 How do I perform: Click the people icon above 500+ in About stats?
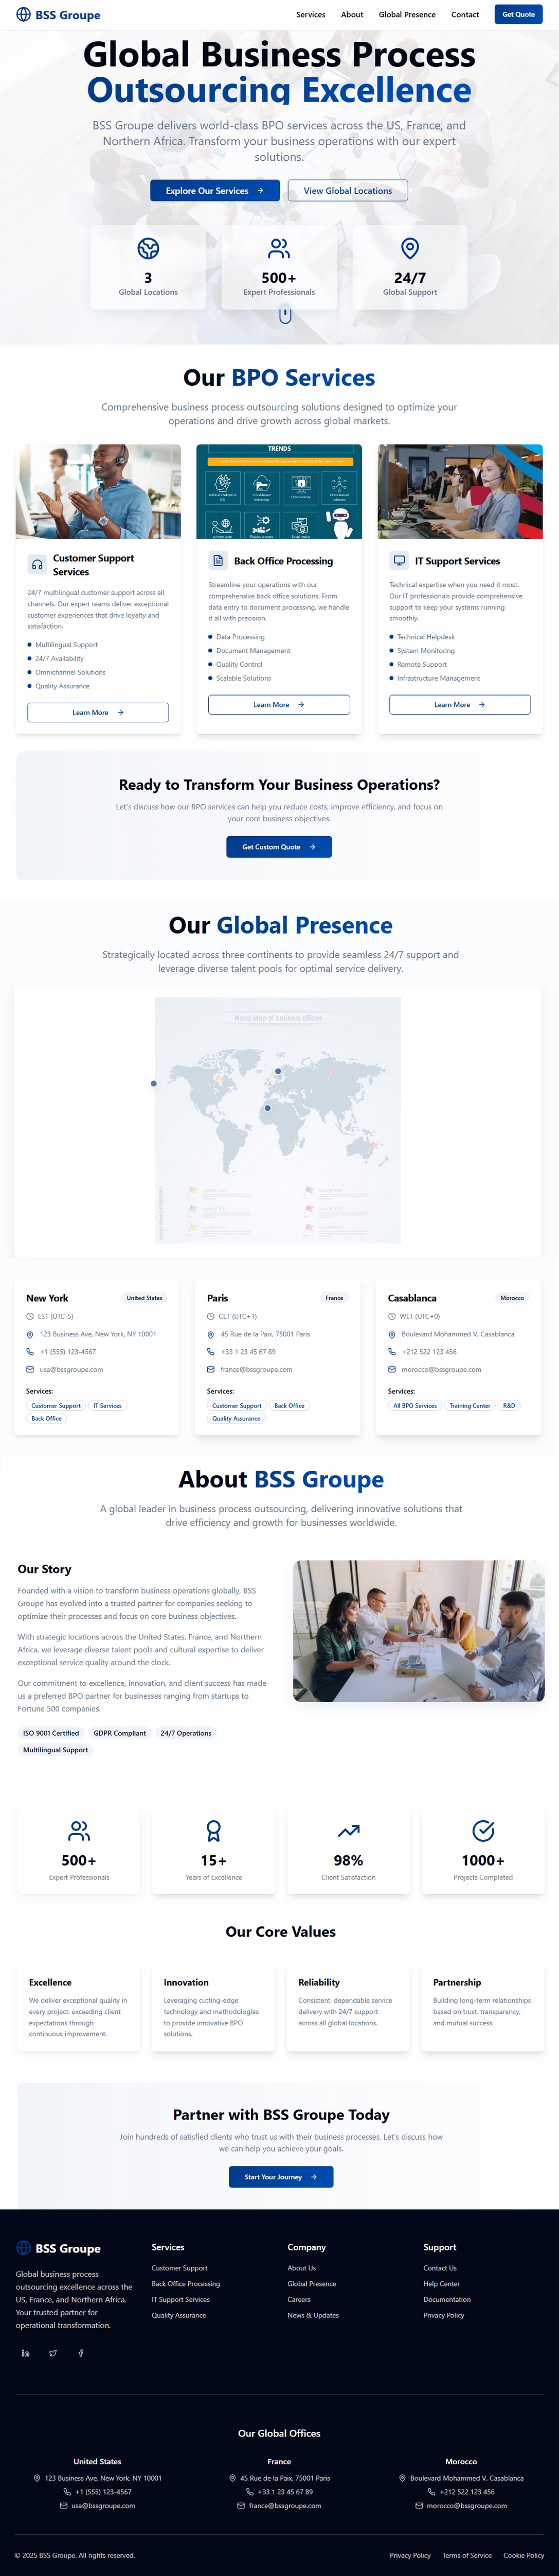[x=79, y=1831]
